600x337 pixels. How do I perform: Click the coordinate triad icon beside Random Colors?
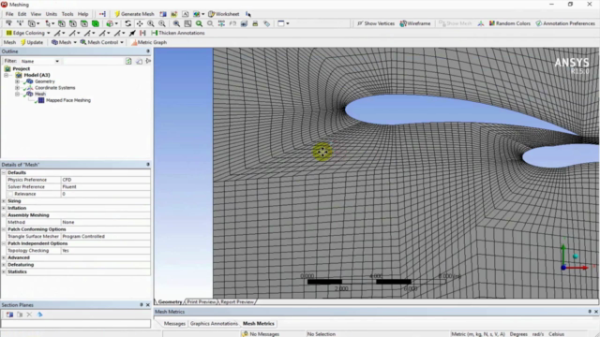[481, 23]
